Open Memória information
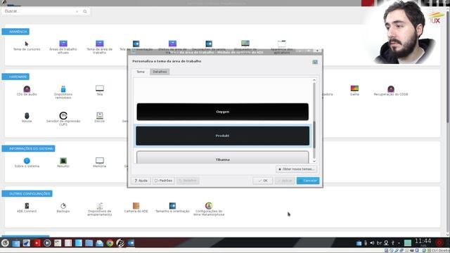450x253 pixels. coord(100,162)
